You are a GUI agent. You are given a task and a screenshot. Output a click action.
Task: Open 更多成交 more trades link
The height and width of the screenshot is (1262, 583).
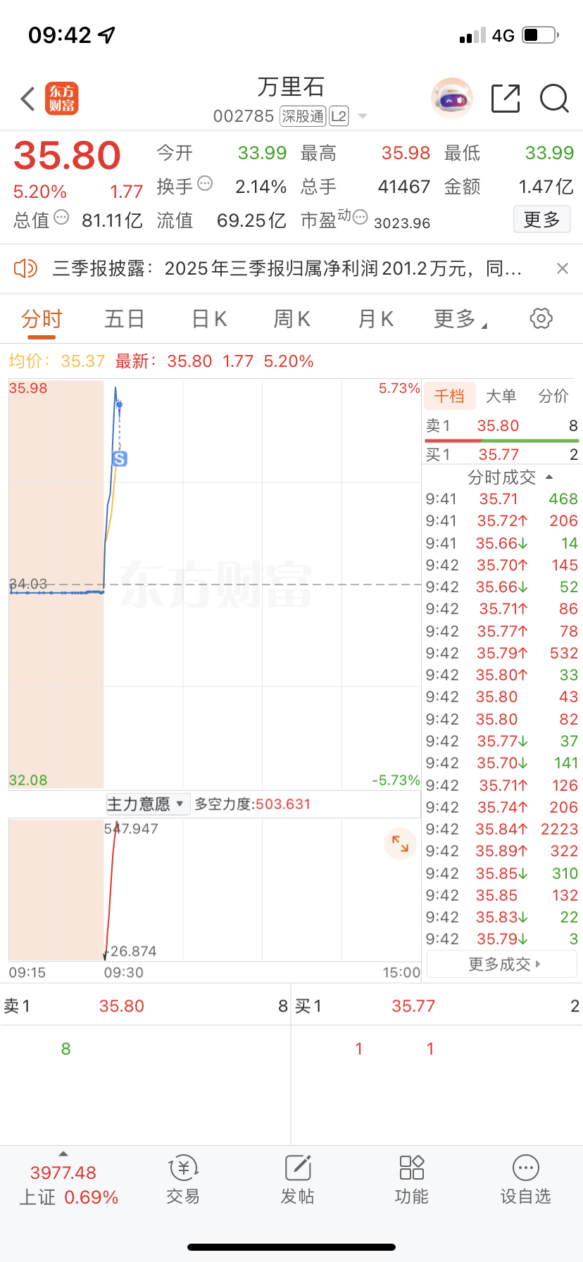coord(503,964)
